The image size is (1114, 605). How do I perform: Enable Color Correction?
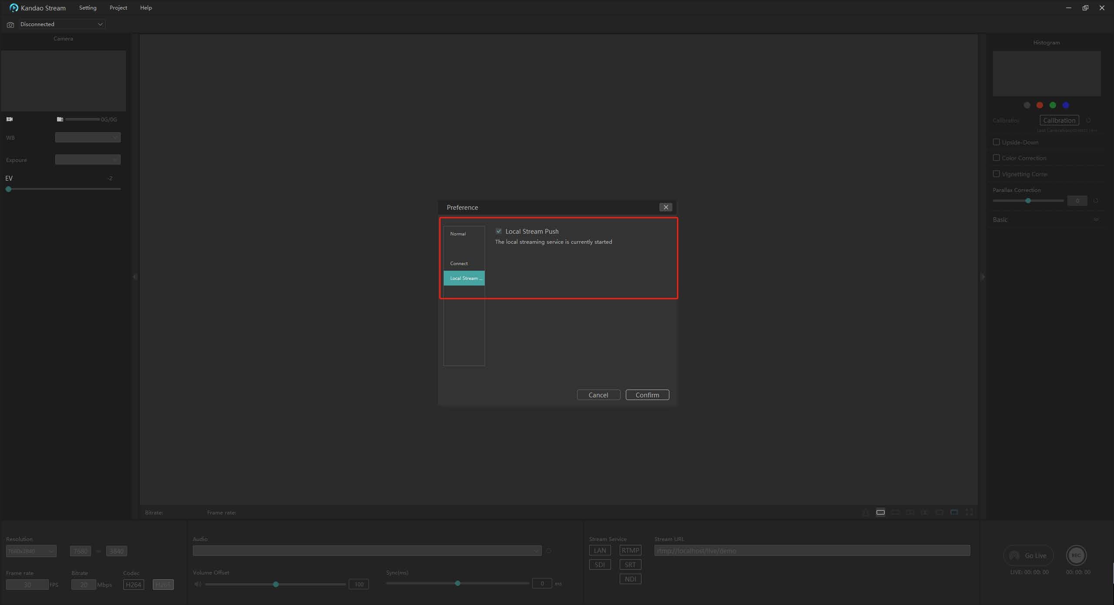point(996,158)
